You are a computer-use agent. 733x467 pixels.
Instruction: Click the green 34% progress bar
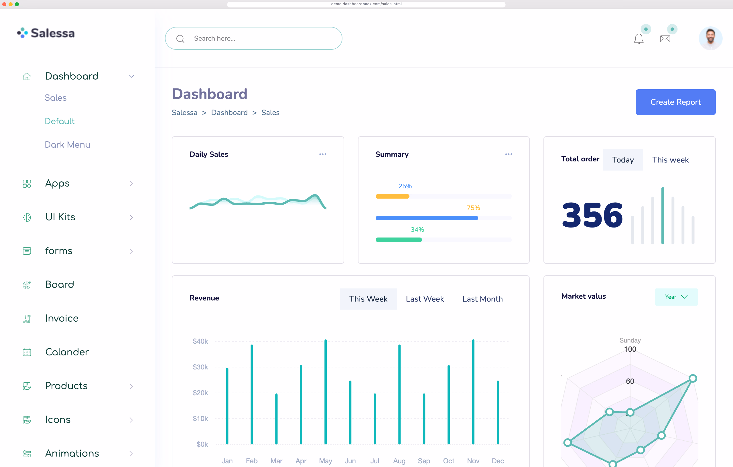tap(399, 240)
